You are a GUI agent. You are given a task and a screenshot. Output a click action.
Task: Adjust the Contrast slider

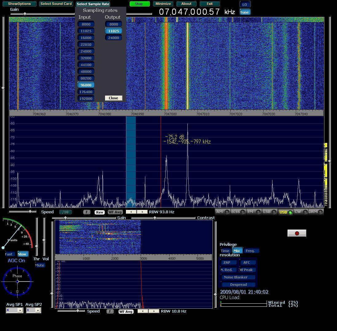155,218
